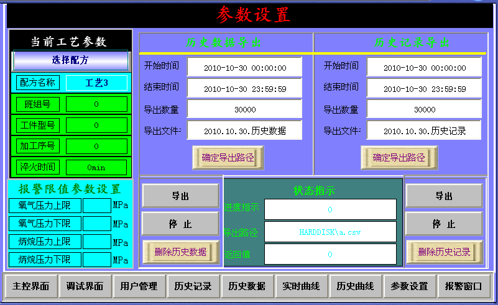Edit 开始时间 in 历史数据导出 panel
The width and height of the screenshot is (498, 305).
click(244, 66)
